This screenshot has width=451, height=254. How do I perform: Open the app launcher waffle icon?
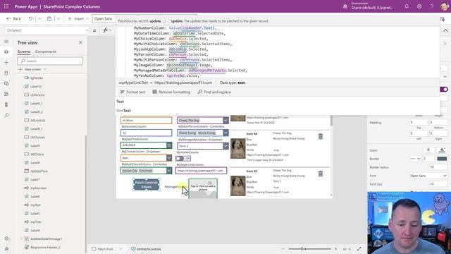(x=6, y=6)
